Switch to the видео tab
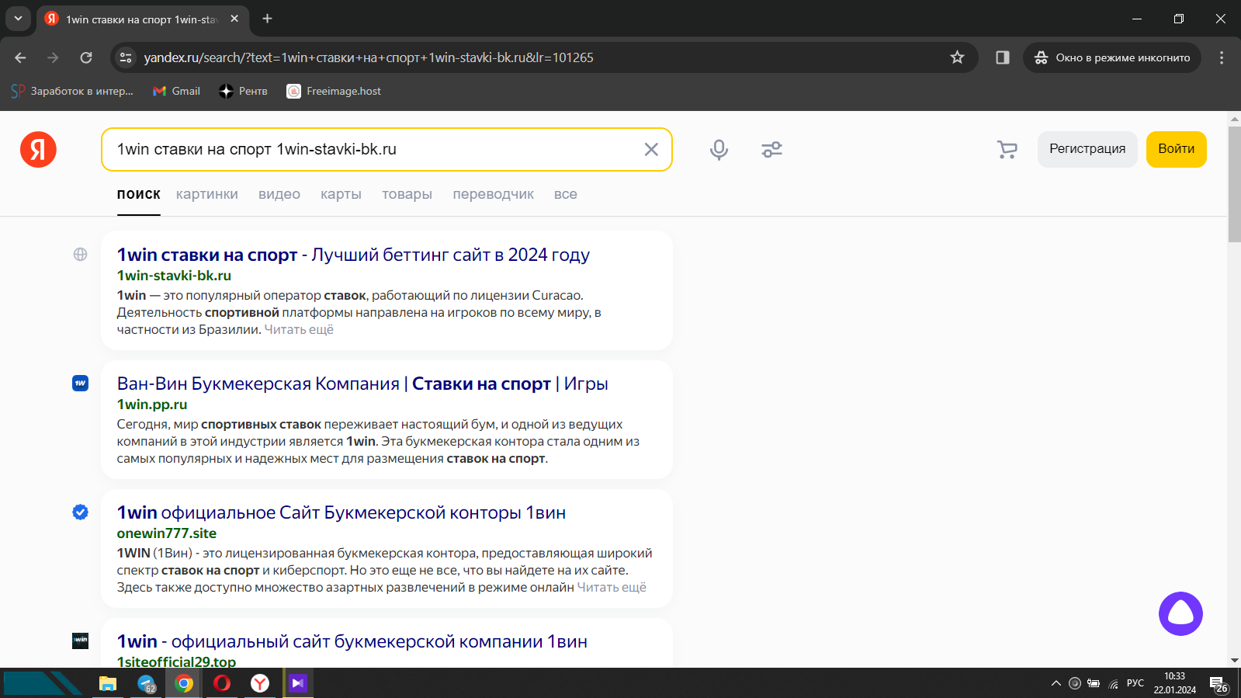 pyautogui.click(x=279, y=194)
